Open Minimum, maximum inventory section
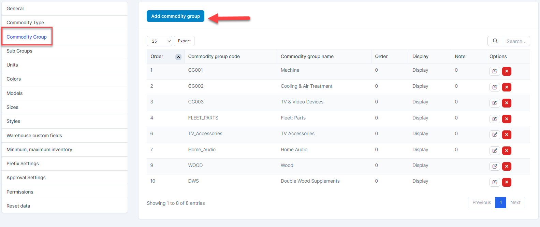540x227 pixels. (x=65, y=150)
